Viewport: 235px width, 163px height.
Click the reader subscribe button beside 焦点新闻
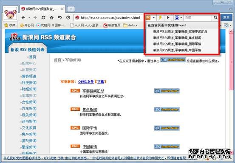point(167,110)
